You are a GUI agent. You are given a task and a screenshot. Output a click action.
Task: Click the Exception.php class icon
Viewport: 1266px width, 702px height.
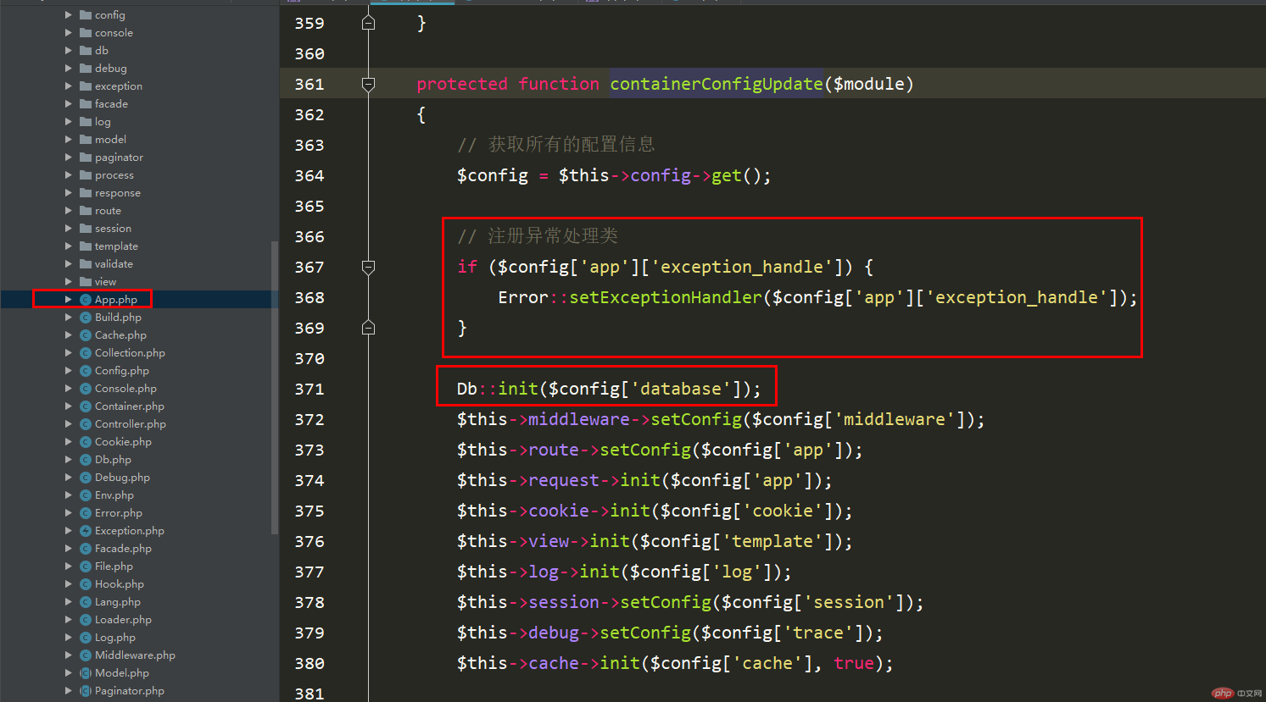(86, 530)
